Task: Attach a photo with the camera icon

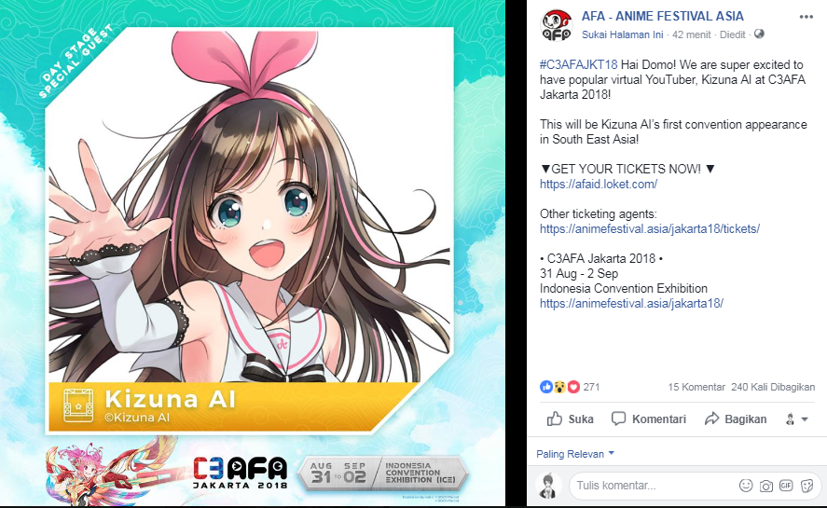Action: 765,486
